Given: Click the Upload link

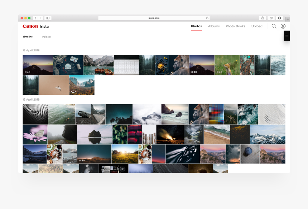Looking at the screenshot, I should pyautogui.click(x=257, y=26).
